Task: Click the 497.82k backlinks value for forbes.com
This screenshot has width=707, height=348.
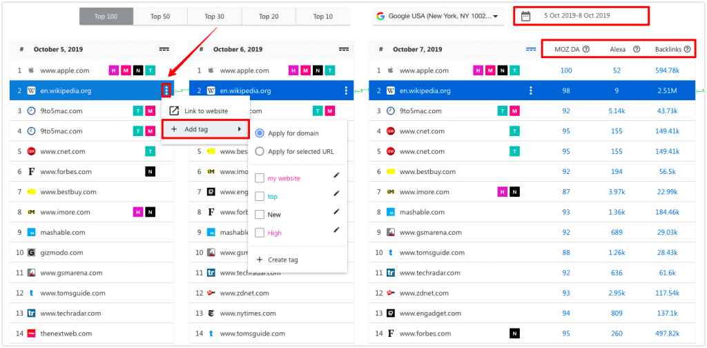Action: point(668,333)
